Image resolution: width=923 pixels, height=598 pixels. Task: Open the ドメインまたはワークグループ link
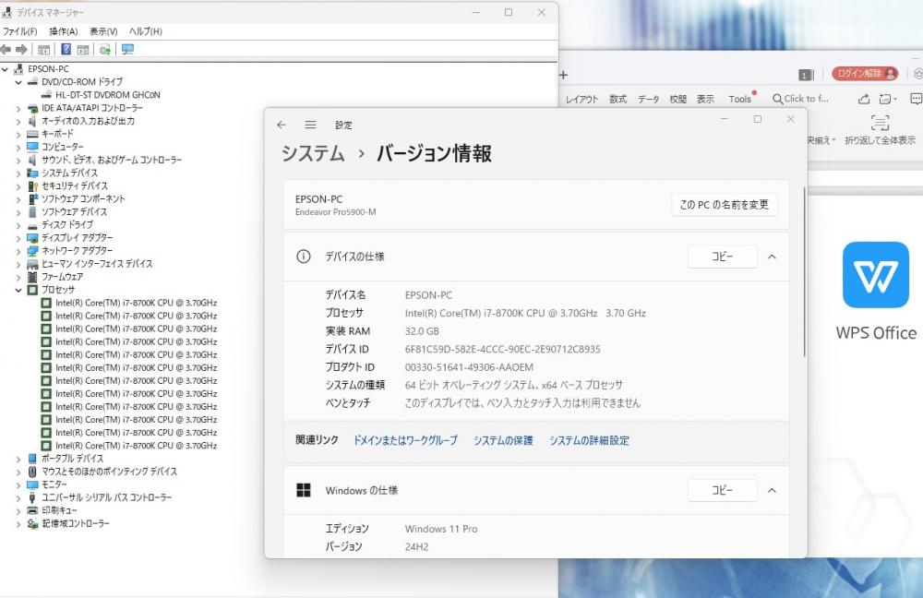pos(405,440)
